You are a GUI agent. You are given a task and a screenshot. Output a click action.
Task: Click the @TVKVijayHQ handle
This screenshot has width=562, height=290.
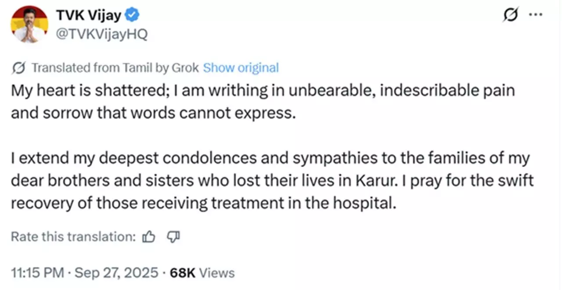click(102, 34)
